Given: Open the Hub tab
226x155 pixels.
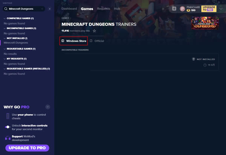Looking at the screenshot, I should click(x=117, y=9).
